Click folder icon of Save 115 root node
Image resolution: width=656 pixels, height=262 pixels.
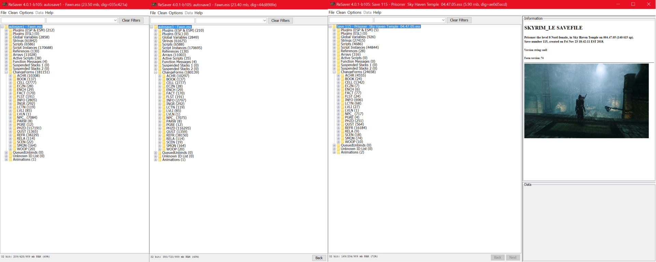(334, 26)
